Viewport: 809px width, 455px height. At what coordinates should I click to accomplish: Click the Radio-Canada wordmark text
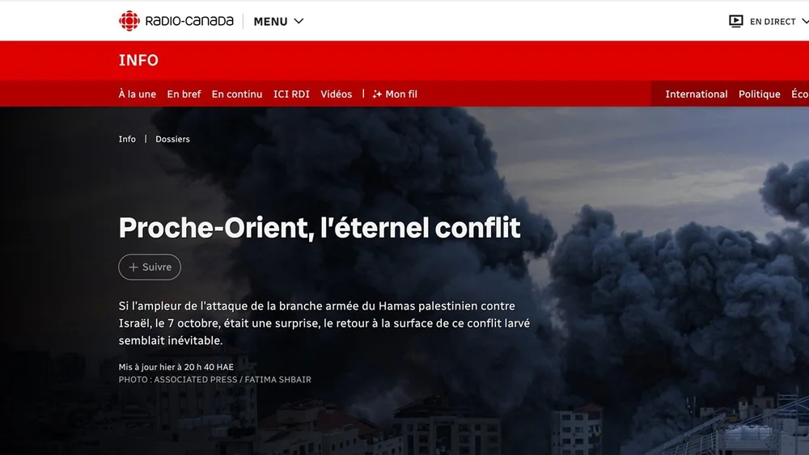(189, 21)
